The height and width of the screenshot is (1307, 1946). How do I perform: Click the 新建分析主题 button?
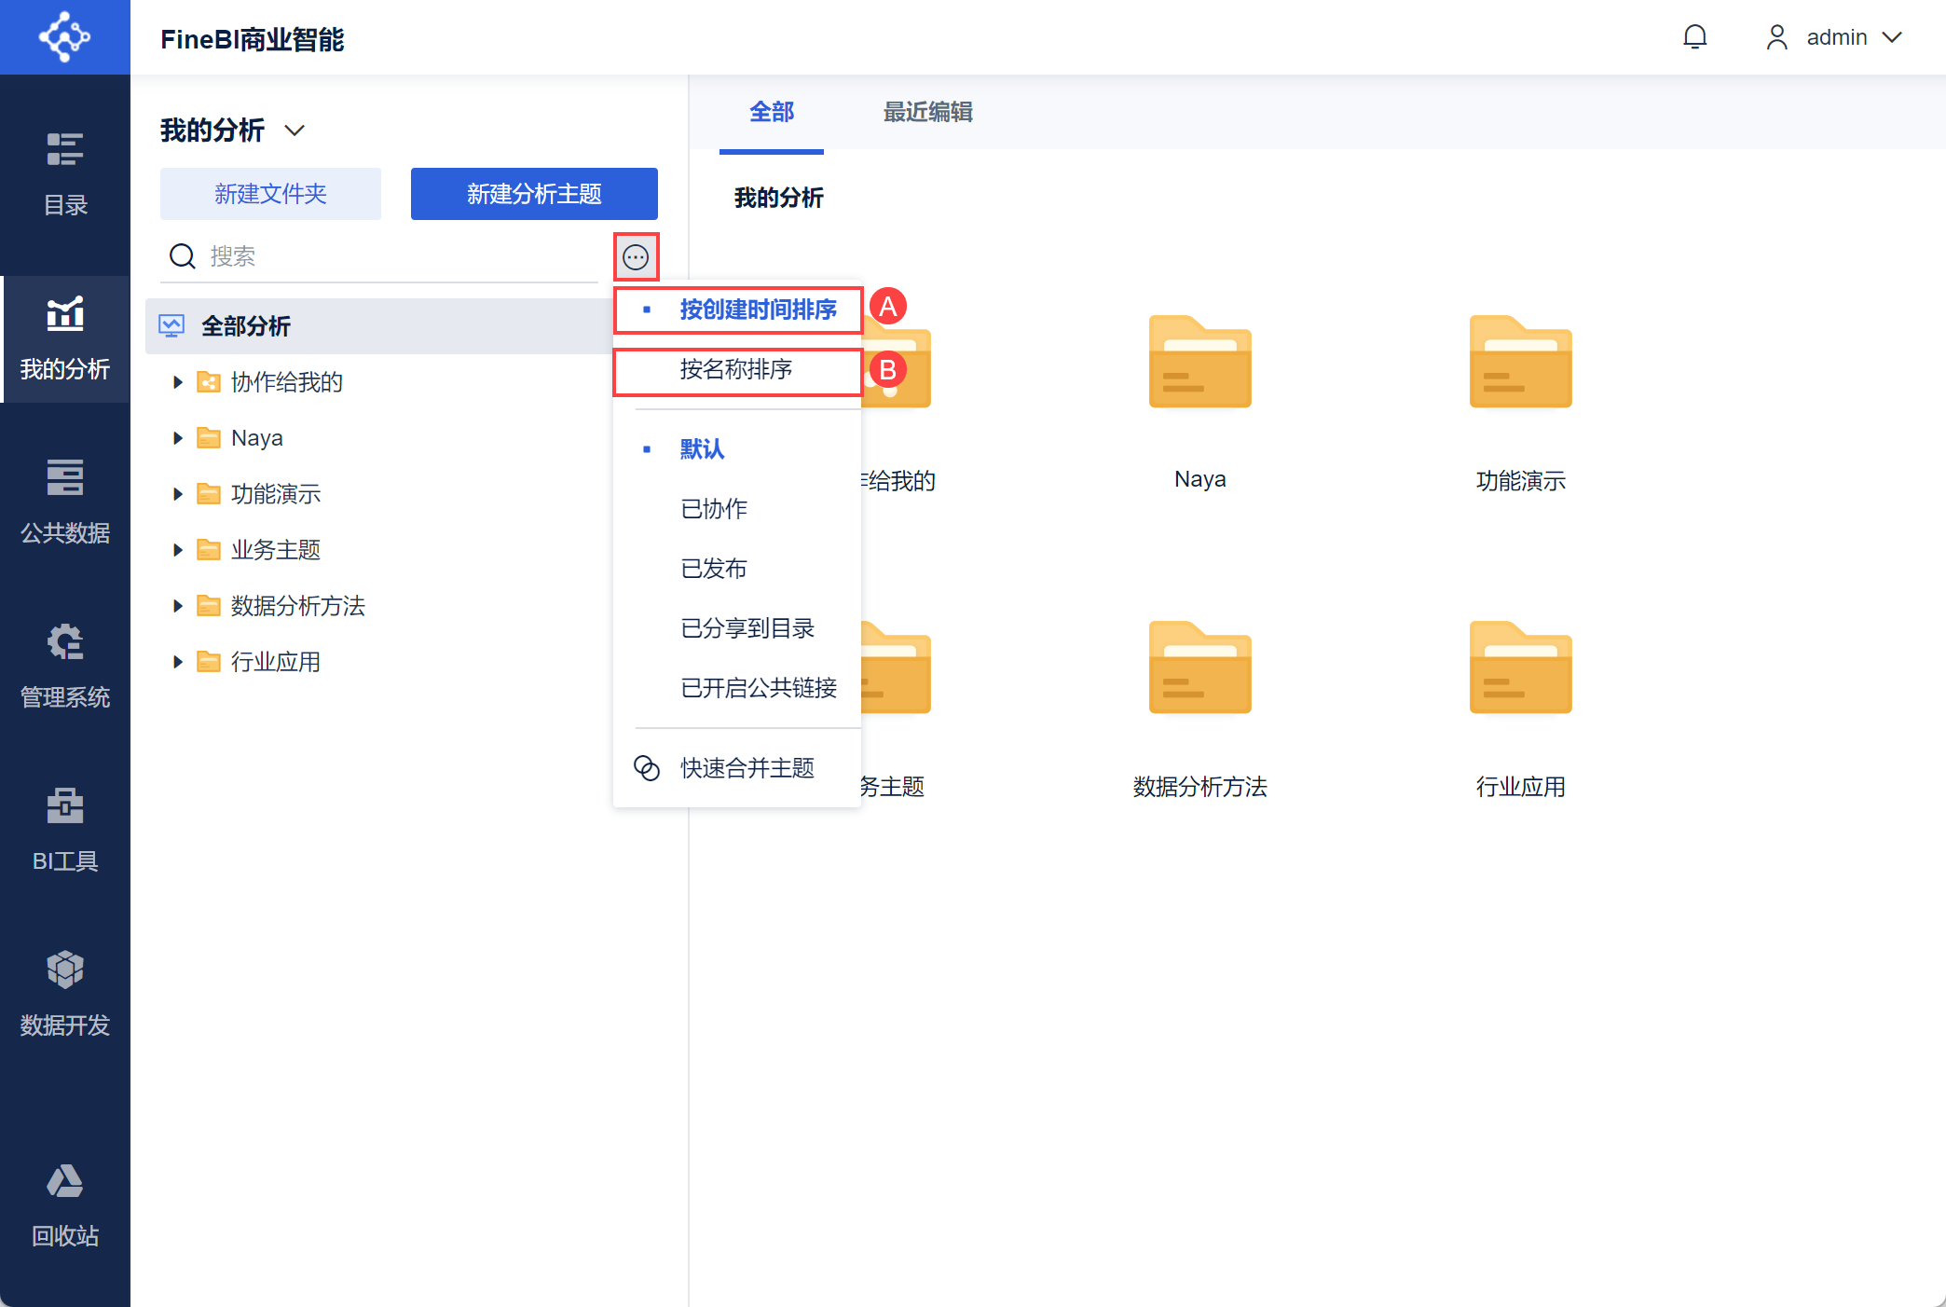(534, 194)
